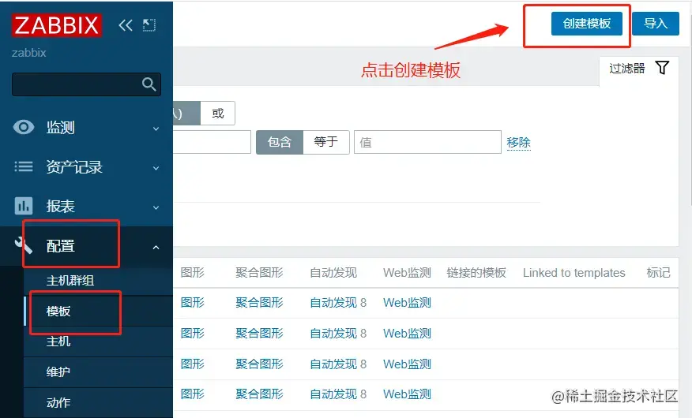Click the 链接的模板 column header
This screenshot has width=692, height=418.
tap(476, 273)
